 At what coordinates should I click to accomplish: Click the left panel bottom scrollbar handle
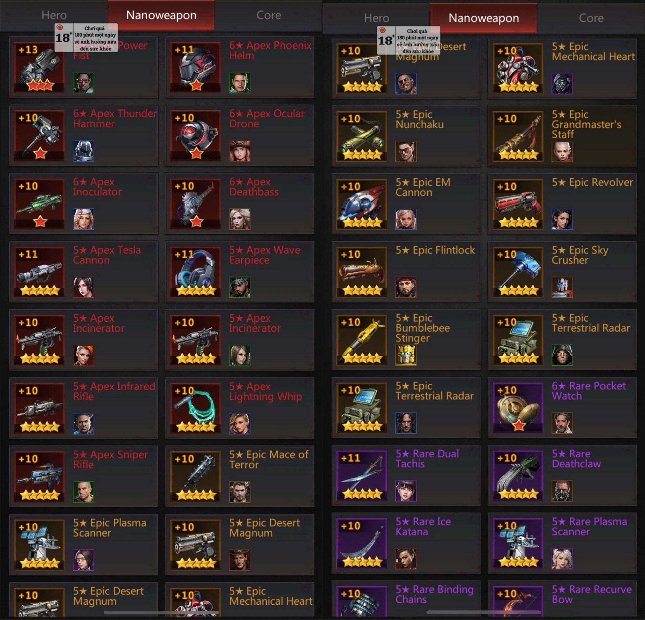[161, 613]
